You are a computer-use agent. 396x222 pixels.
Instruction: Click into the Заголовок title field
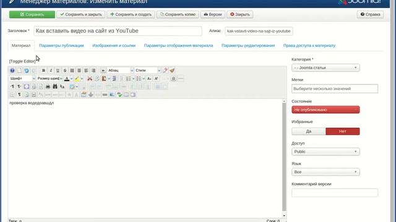pos(118,31)
